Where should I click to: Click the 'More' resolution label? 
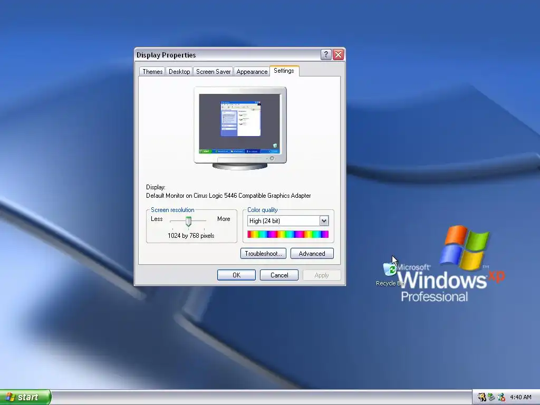click(x=224, y=219)
